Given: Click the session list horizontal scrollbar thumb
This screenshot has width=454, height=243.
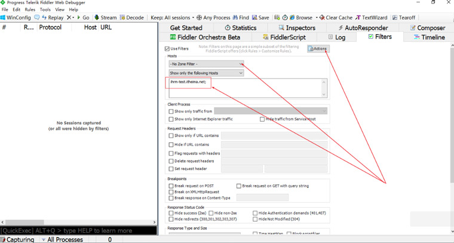Looking at the screenshot, I should (24, 223).
